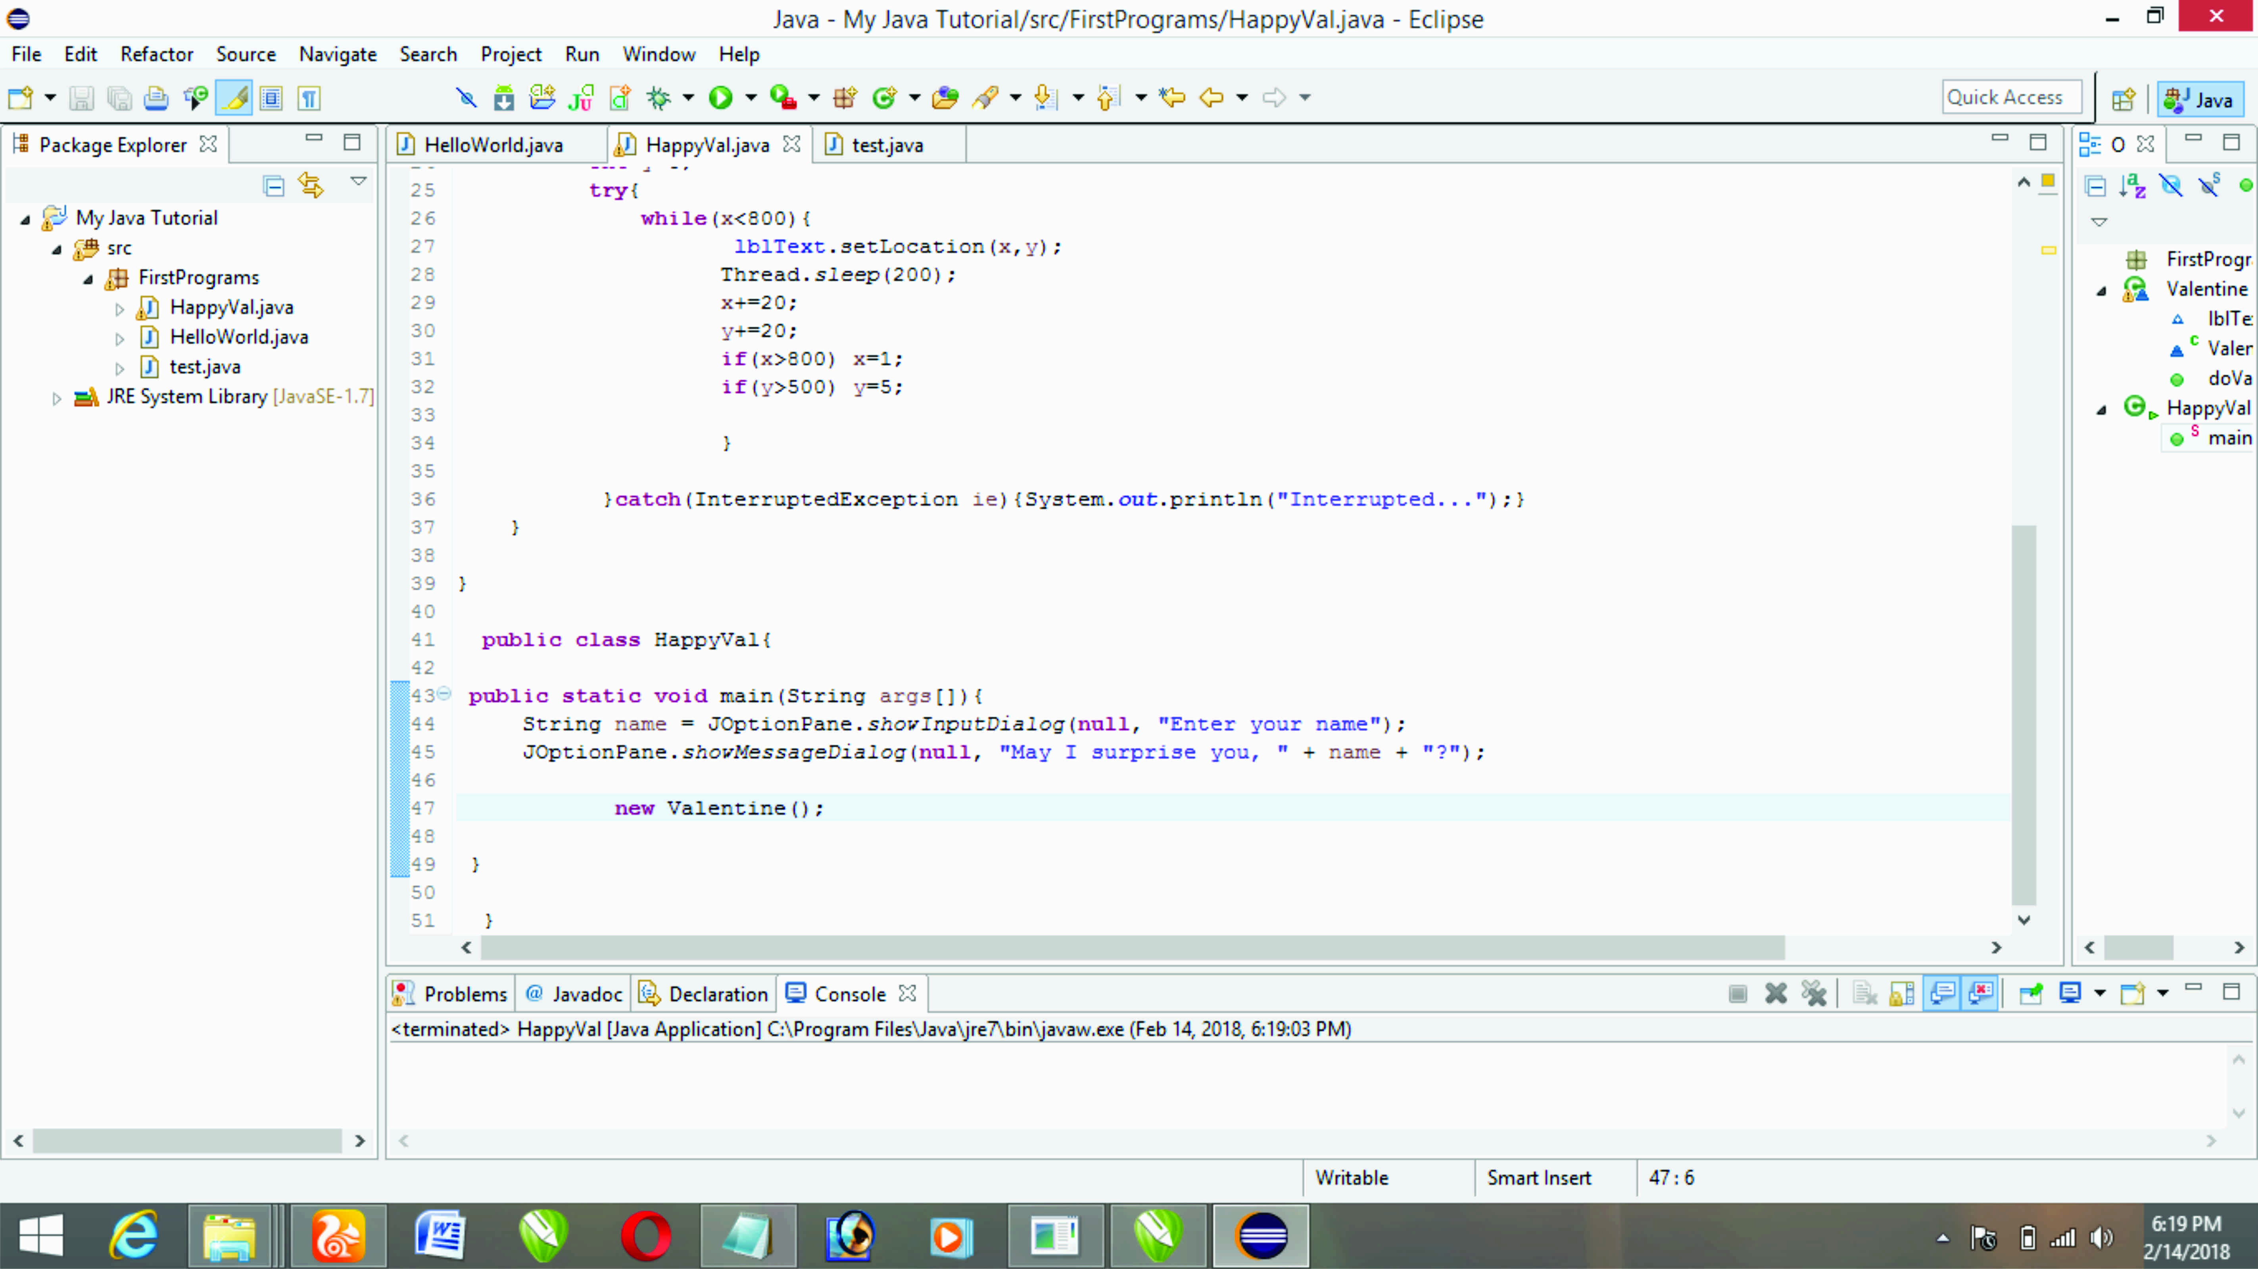Toggle Scroll Lock in Console
This screenshot has height=1269, width=2258.
point(1901,993)
